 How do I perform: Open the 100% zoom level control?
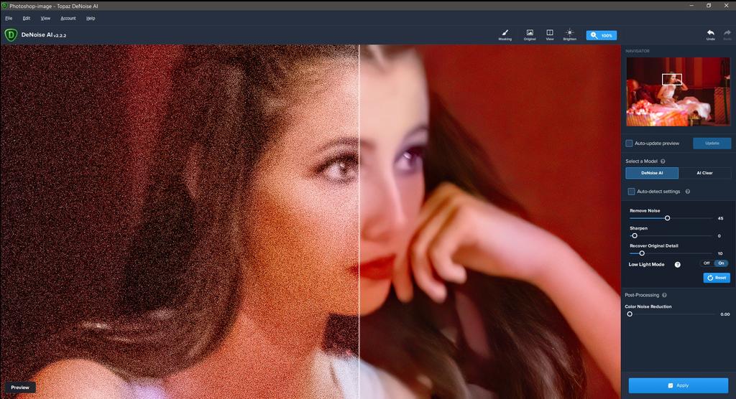tap(601, 35)
